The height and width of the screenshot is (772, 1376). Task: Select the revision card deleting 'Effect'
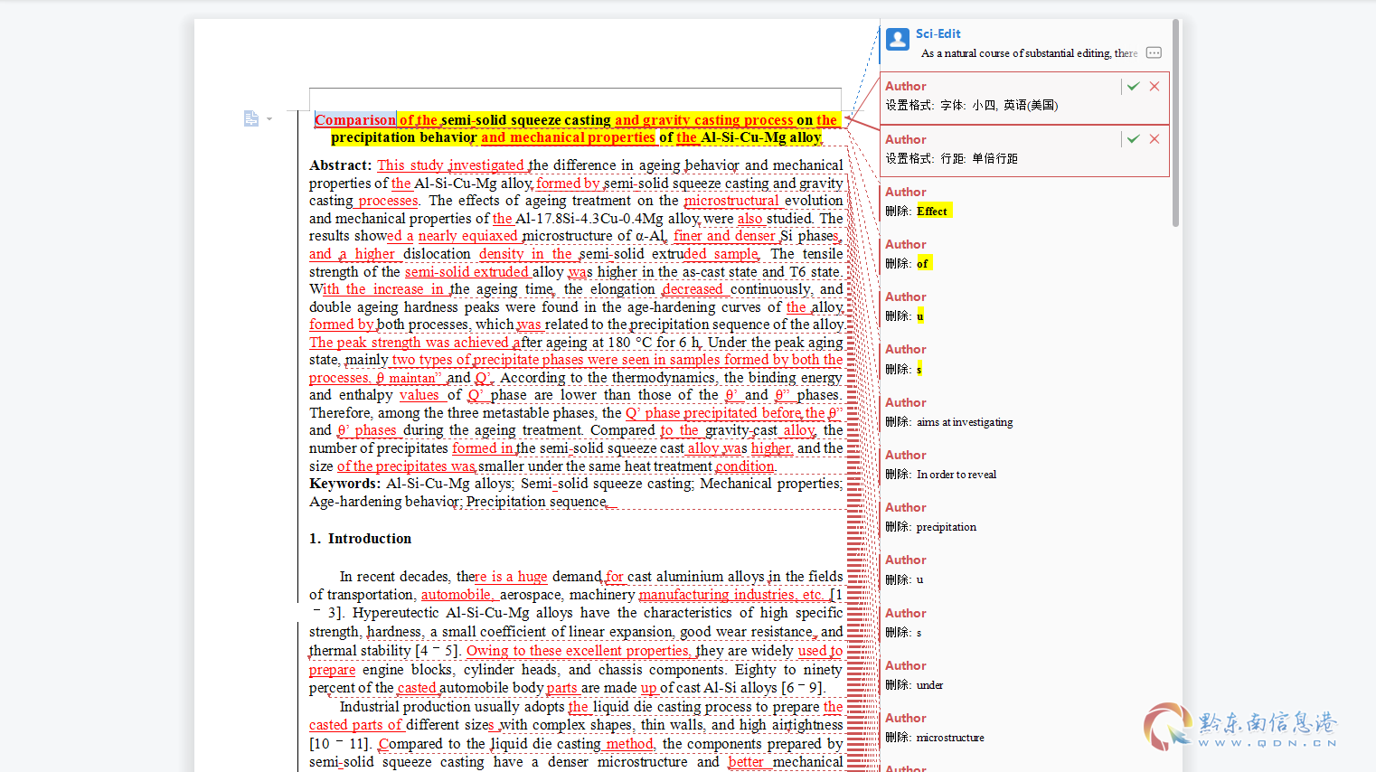click(1024, 202)
